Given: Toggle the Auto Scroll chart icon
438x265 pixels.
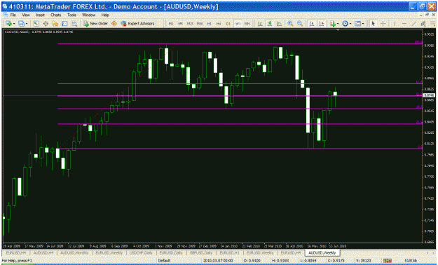Looking at the screenshot, I should (312, 24).
